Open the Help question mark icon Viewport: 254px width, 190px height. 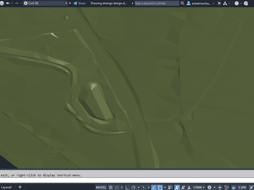(237, 3)
